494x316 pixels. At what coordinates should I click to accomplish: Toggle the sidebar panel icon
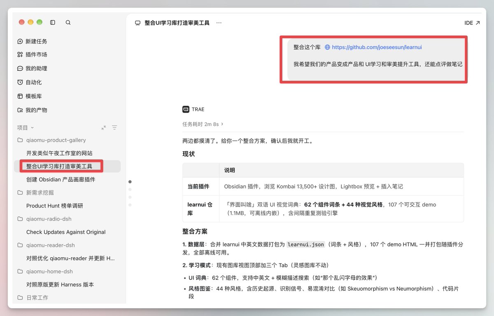click(53, 23)
